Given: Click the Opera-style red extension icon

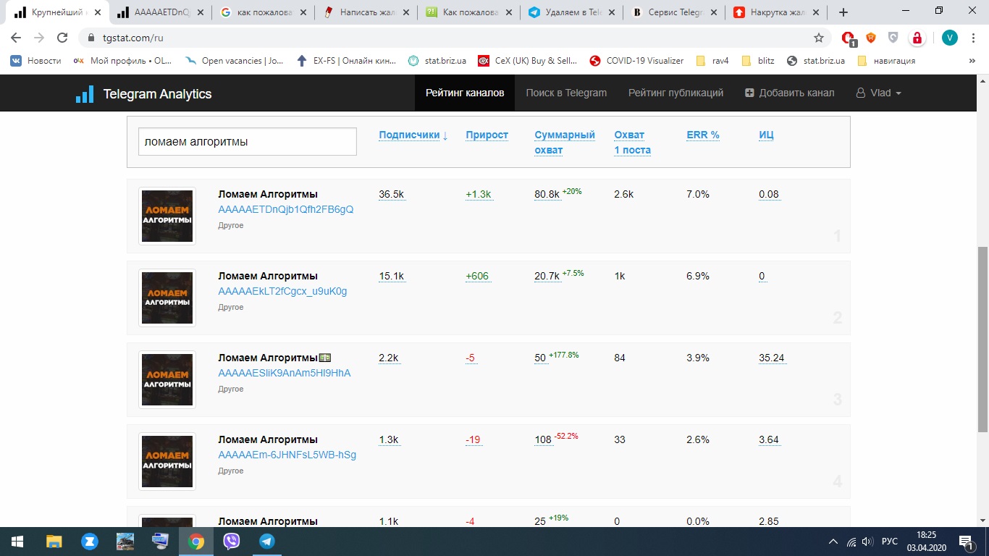Looking at the screenshot, I should pyautogui.click(x=849, y=38).
